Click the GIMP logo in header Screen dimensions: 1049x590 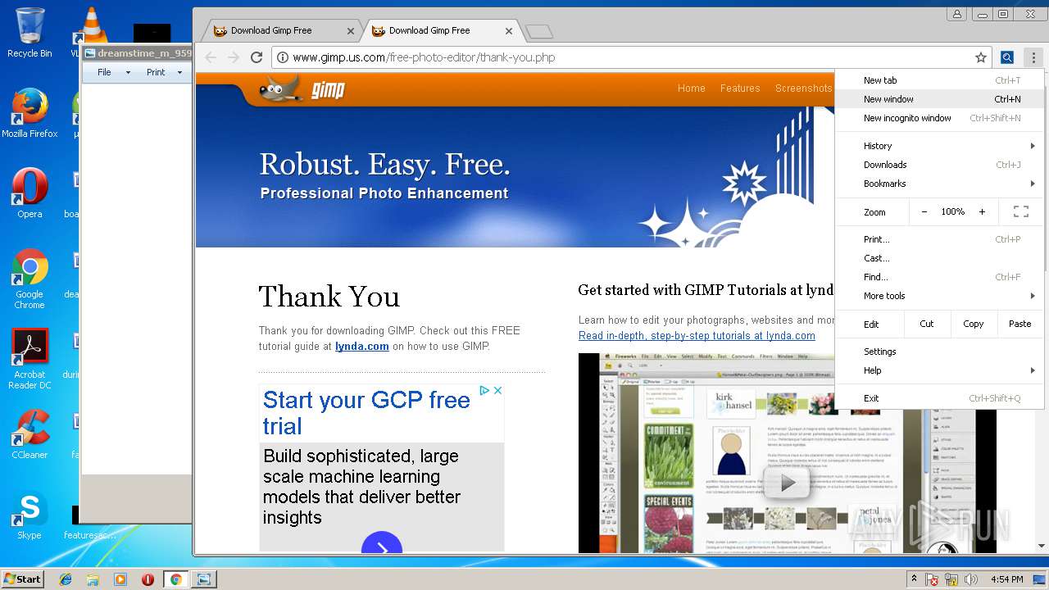[302, 88]
